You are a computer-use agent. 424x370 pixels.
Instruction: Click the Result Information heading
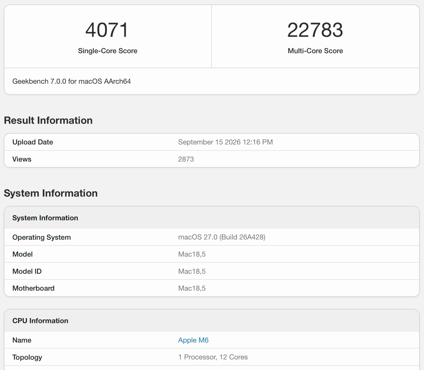(48, 120)
